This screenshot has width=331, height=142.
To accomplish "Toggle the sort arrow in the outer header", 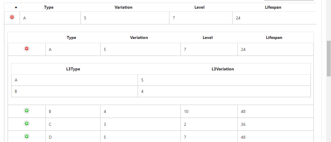I will point(16,7).
